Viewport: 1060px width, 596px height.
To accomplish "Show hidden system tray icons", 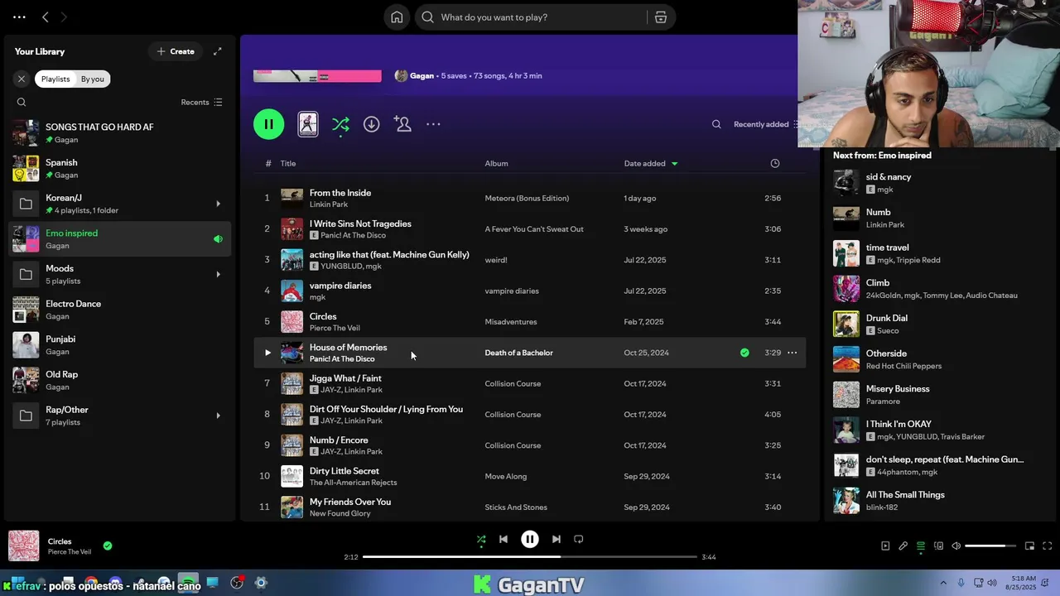I will (943, 583).
